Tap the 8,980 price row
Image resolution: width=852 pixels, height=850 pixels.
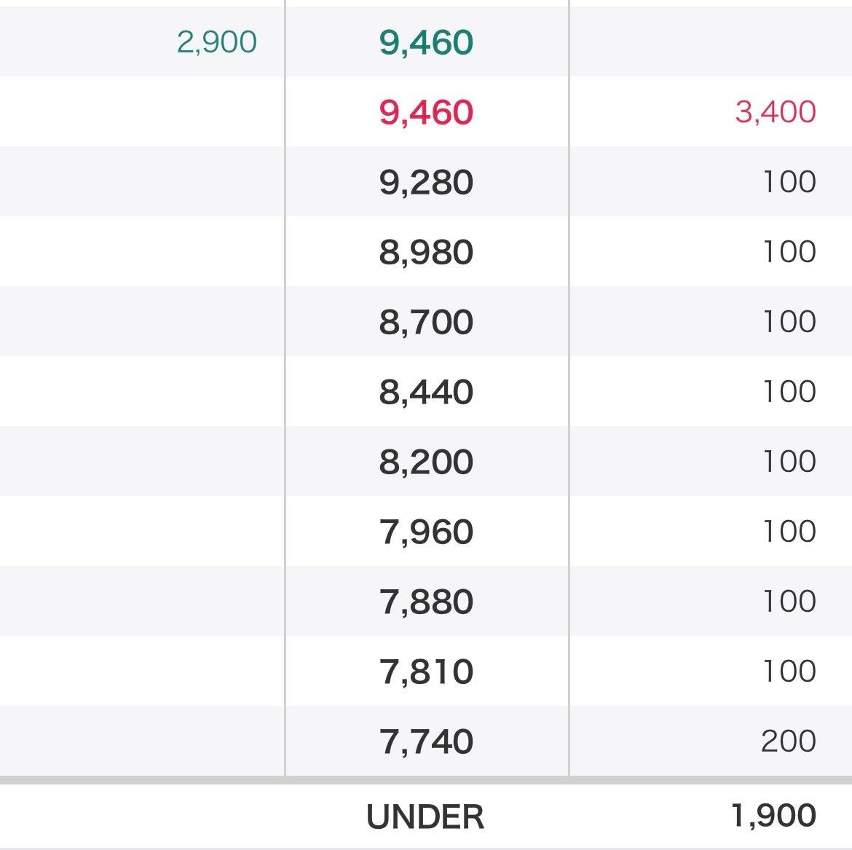click(x=426, y=252)
